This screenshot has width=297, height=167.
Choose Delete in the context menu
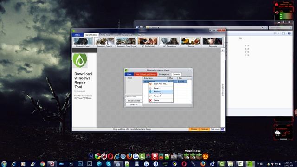click(161, 100)
